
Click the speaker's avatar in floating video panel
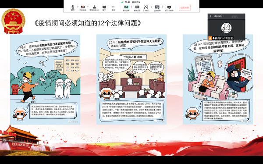point(226,28)
